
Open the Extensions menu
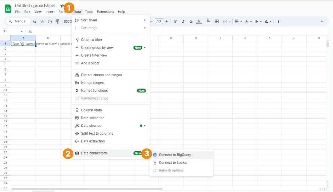click(106, 12)
